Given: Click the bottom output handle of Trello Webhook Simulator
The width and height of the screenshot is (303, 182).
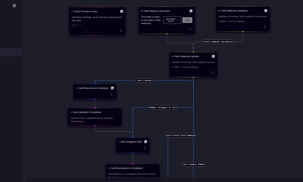Looking at the screenshot, I should (167, 34).
